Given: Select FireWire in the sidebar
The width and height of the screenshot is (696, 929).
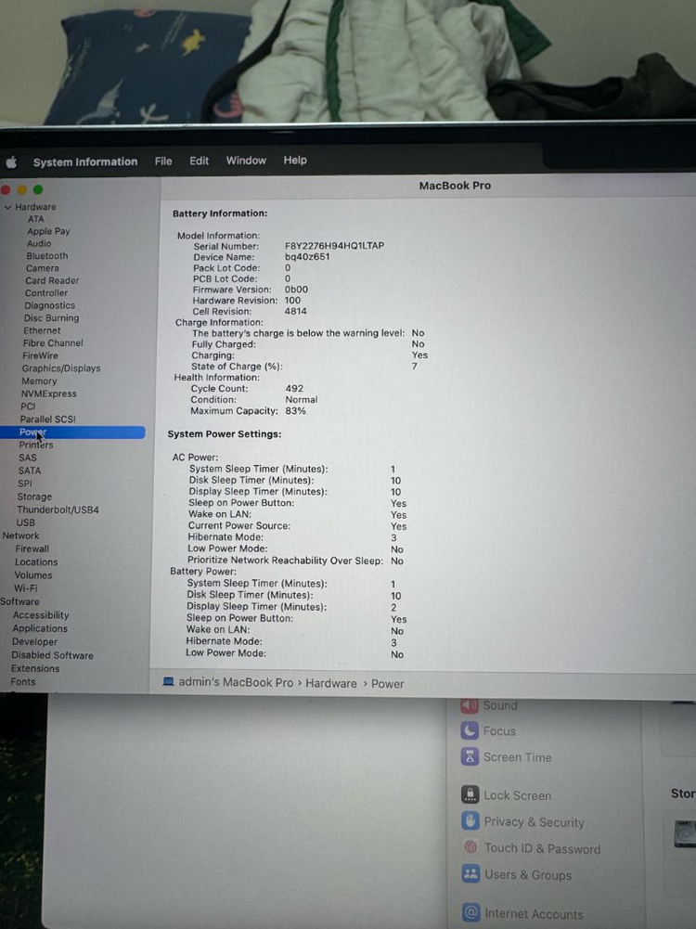Looking at the screenshot, I should point(40,355).
